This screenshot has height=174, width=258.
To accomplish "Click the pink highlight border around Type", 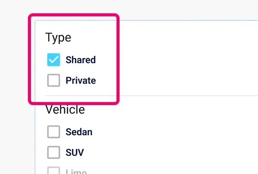I will pyautogui.click(x=117, y=60).
